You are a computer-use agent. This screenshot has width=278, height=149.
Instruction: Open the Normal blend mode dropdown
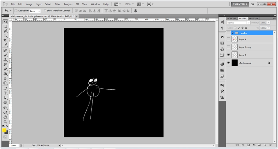pyautogui.click(x=238, y=23)
